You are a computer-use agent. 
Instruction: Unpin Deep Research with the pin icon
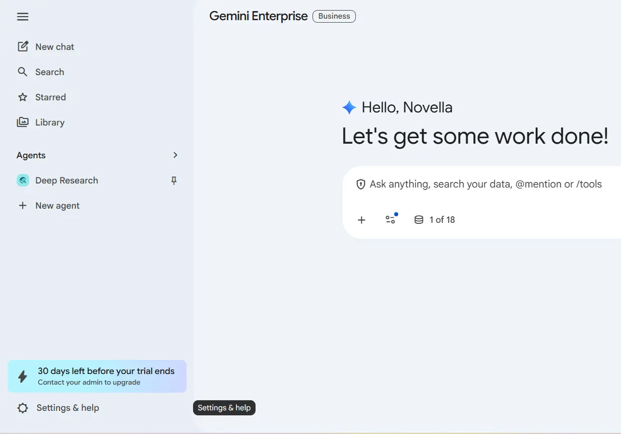[x=174, y=180]
